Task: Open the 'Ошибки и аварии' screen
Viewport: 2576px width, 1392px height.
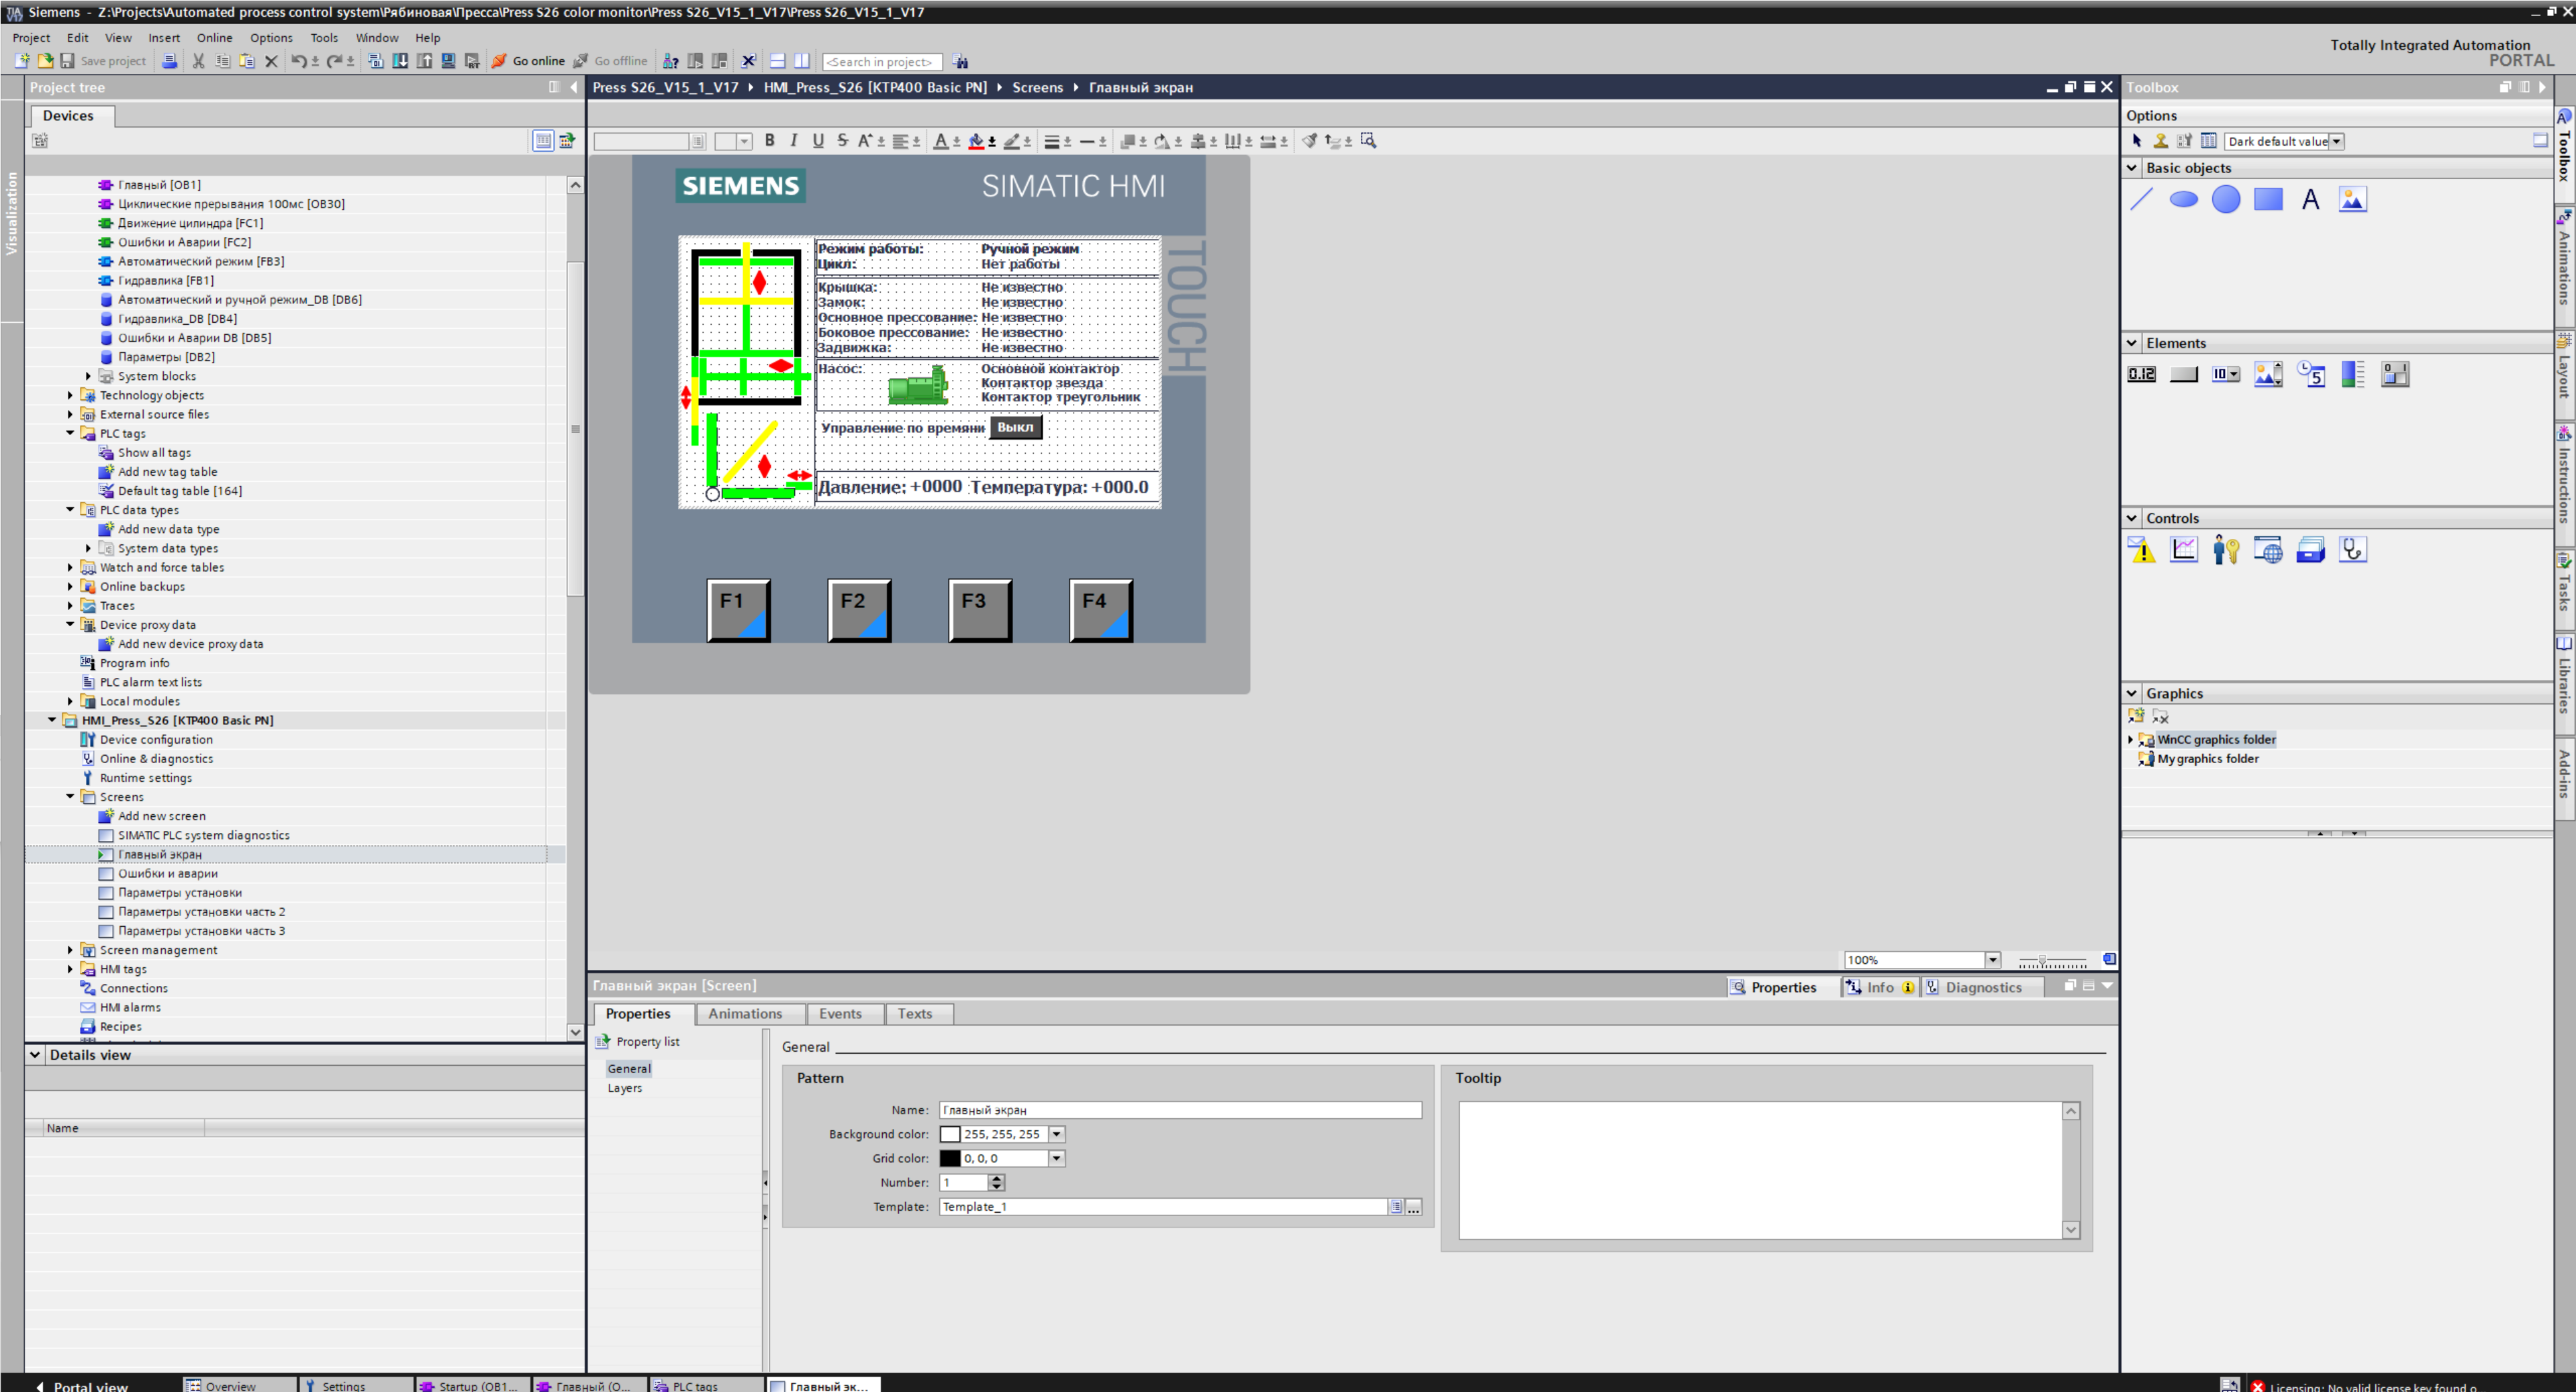Action: coord(167,873)
